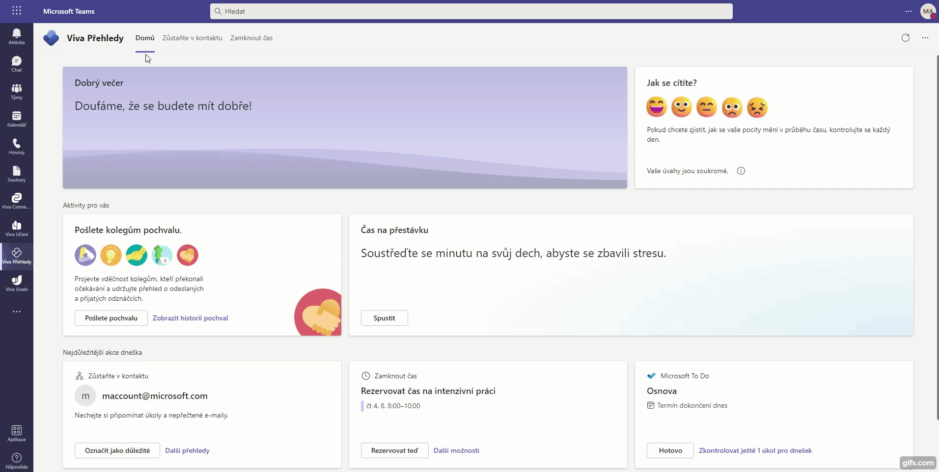Show more apps via sidebar ellipsis

pos(17,312)
